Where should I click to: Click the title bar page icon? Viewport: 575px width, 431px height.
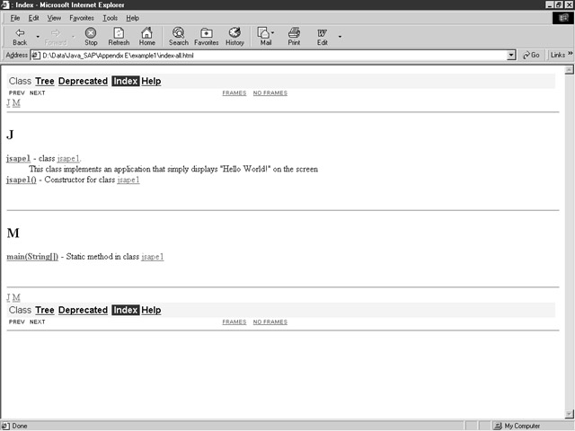pyautogui.click(x=4, y=4)
